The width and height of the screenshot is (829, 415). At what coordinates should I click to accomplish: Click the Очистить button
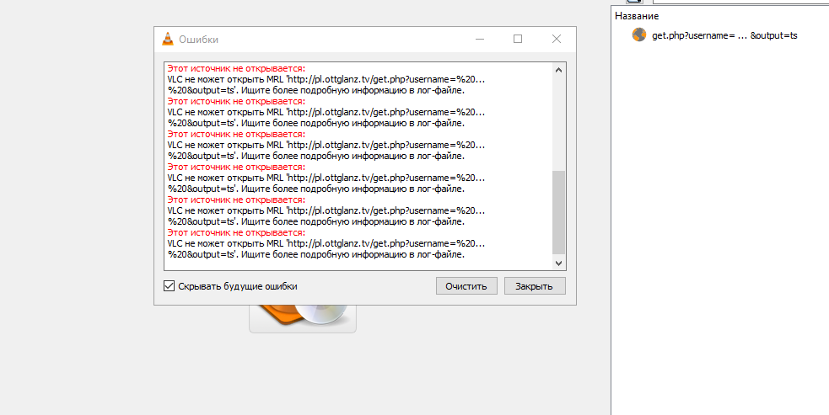pyautogui.click(x=466, y=286)
